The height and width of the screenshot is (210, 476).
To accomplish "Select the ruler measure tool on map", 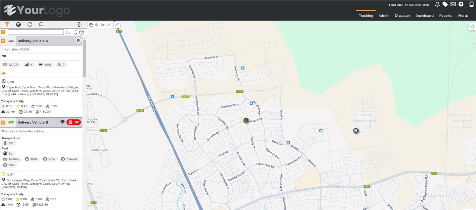I will (x=117, y=25).
